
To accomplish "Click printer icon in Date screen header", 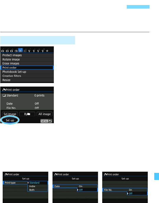I will pyautogui.click(x=56, y=175).
